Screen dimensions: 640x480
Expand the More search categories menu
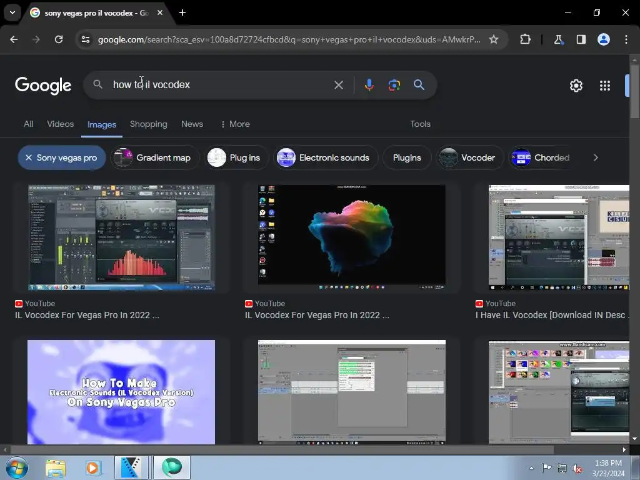236,124
